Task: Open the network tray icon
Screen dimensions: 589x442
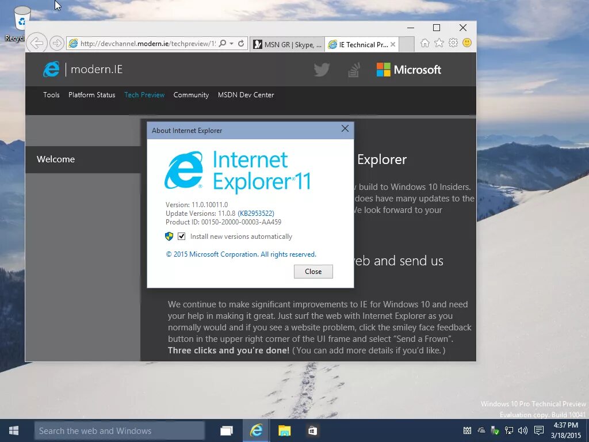Action: pos(509,430)
